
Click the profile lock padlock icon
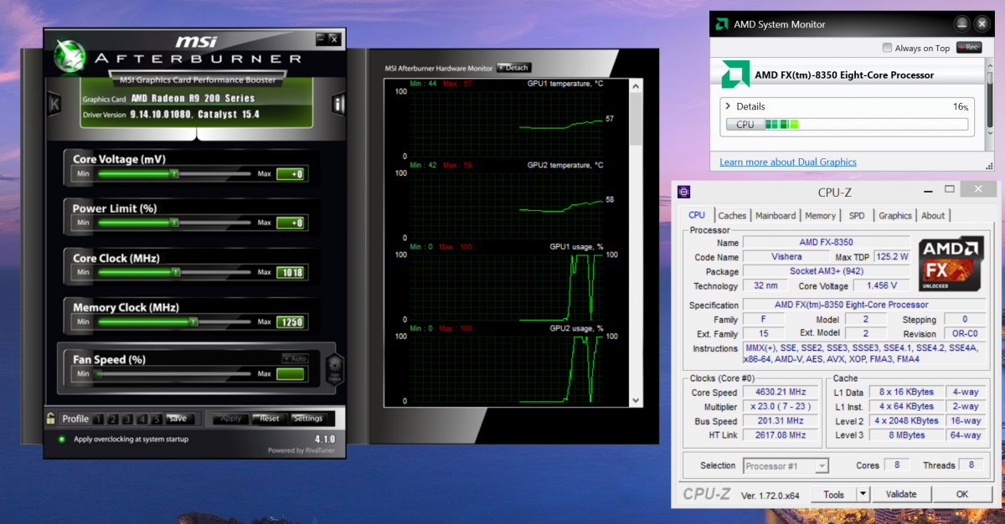51,419
